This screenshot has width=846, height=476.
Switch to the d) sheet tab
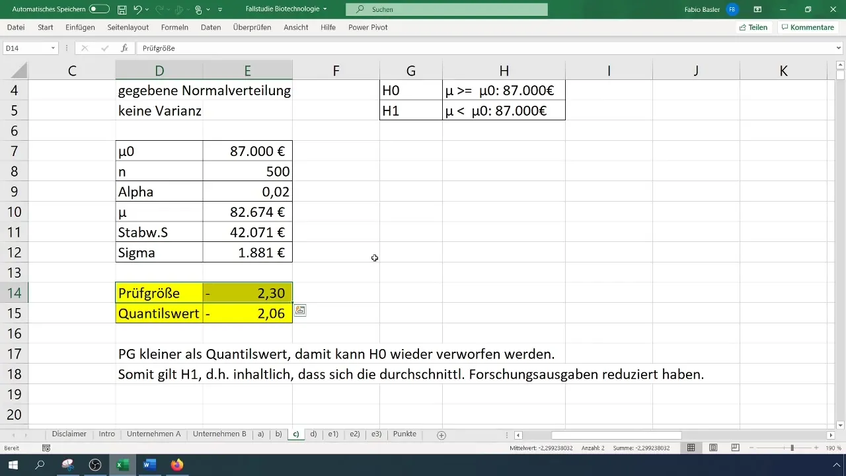coord(314,434)
